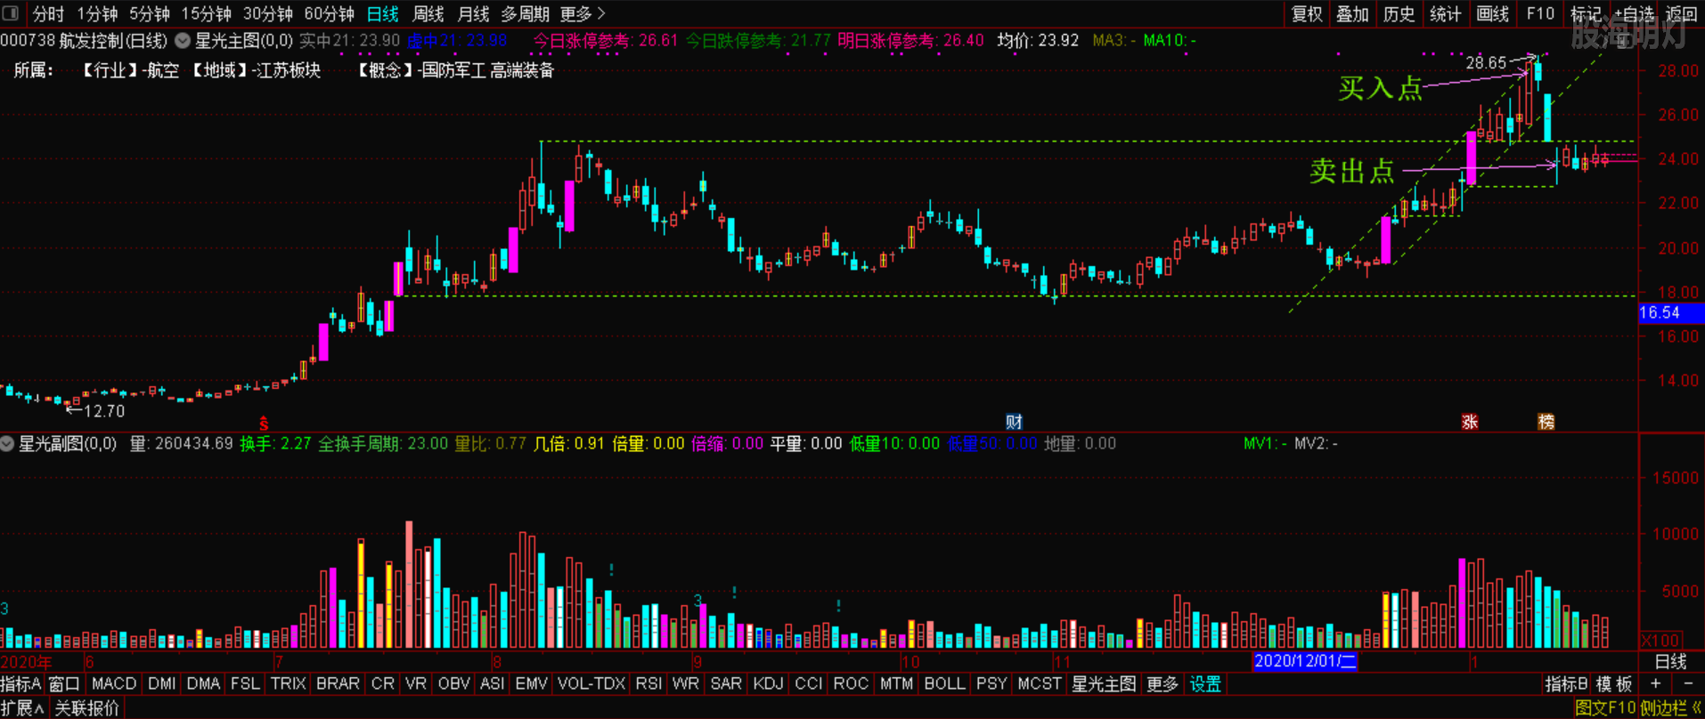Add stock with +自选 button
Viewport: 1705px width, 719px height.
1633,14
